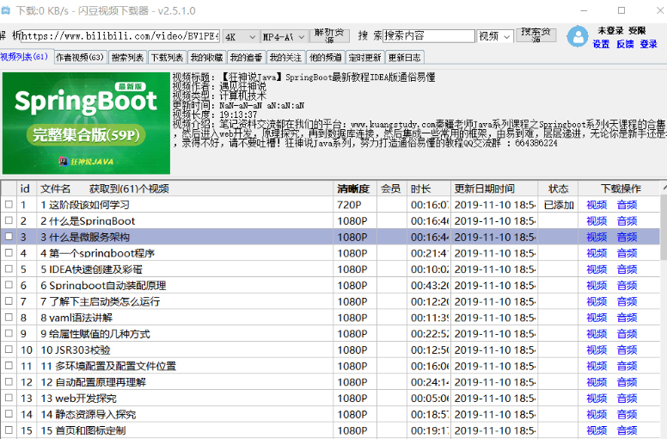Viewport: 667px width, 439px height.
Task: Download 视频 for row 1 这阶段该如何学习
Action: tap(597, 205)
